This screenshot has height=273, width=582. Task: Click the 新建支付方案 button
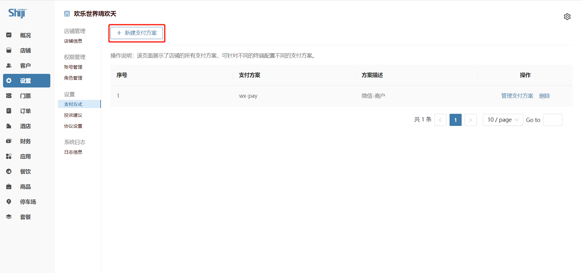click(x=137, y=33)
